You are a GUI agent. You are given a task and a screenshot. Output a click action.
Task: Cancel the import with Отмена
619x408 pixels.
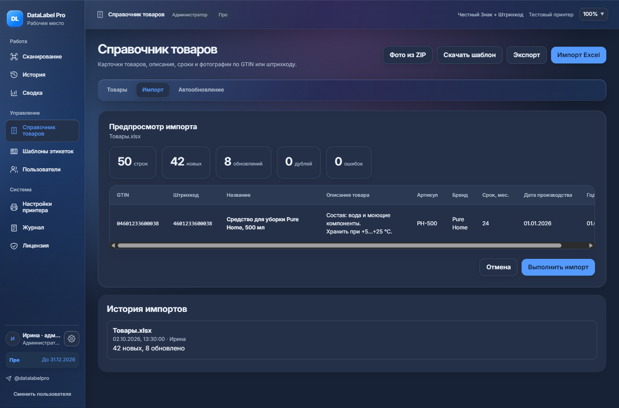(x=498, y=267)
